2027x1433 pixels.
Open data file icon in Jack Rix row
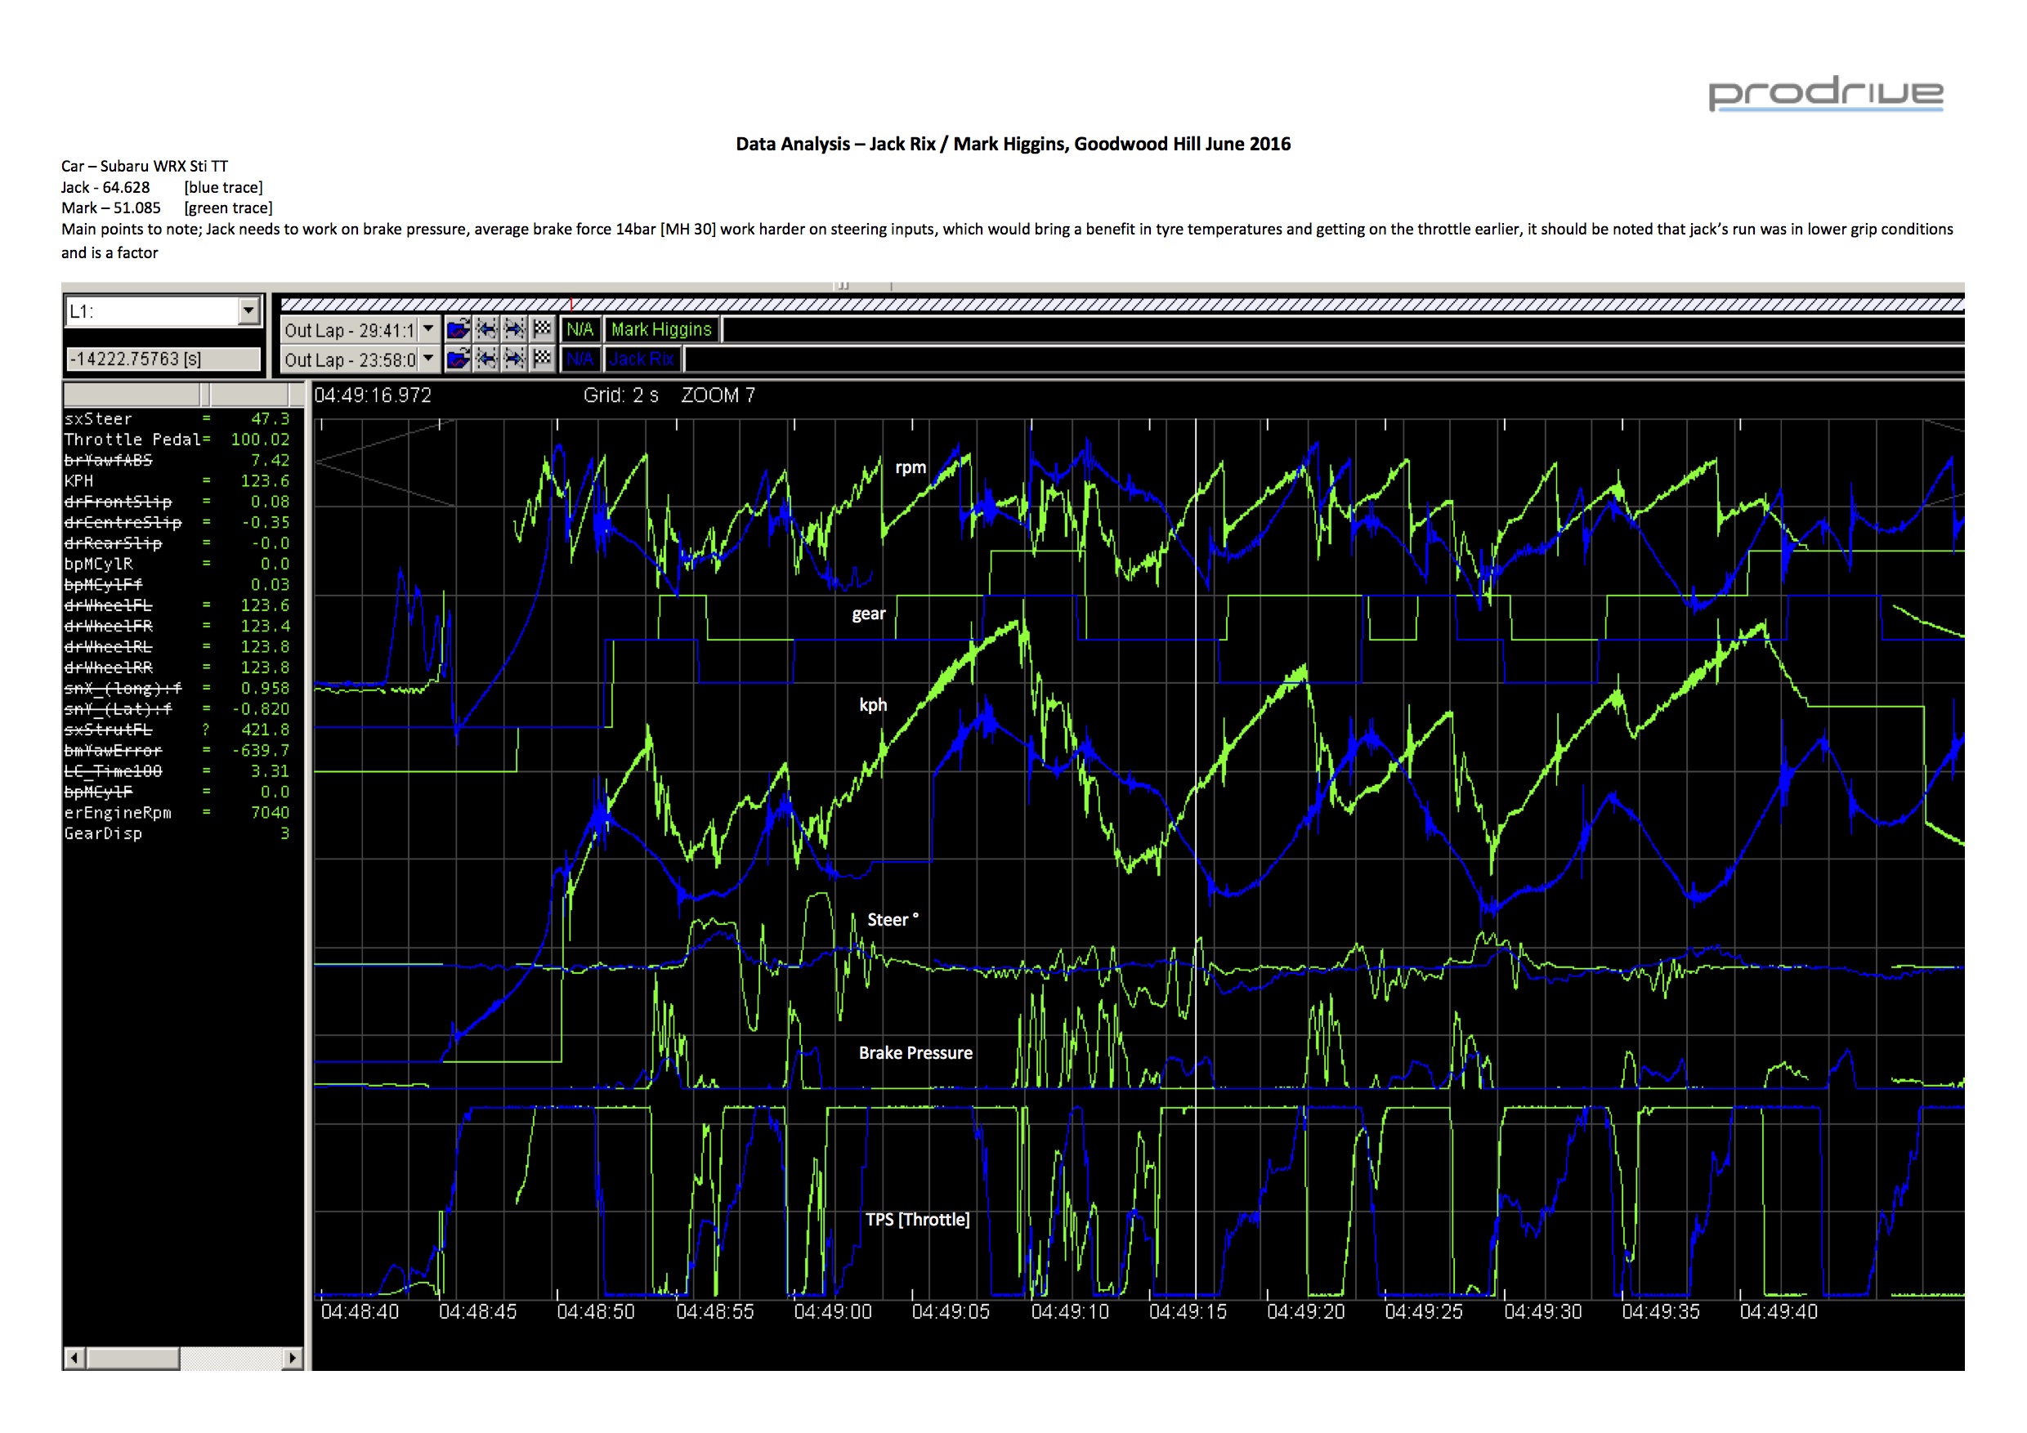pos(458,359)
